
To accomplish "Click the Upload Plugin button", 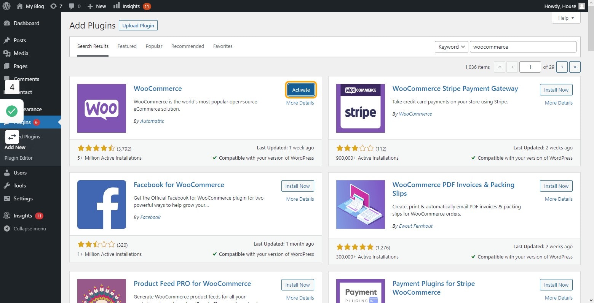I will click(x=138, y=25).
